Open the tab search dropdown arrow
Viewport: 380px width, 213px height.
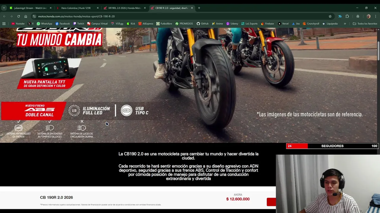point(4,8)
